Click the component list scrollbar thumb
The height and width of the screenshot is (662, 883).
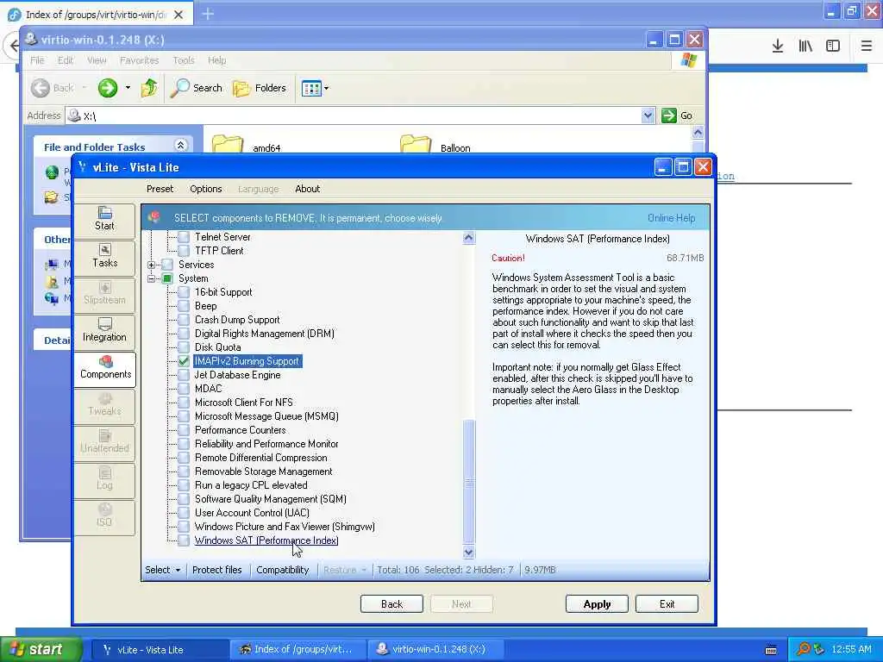click(468, 481)
